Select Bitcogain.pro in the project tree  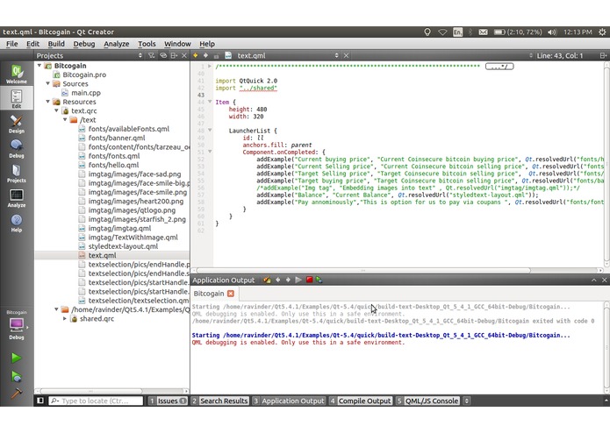[x=84, y=75]
